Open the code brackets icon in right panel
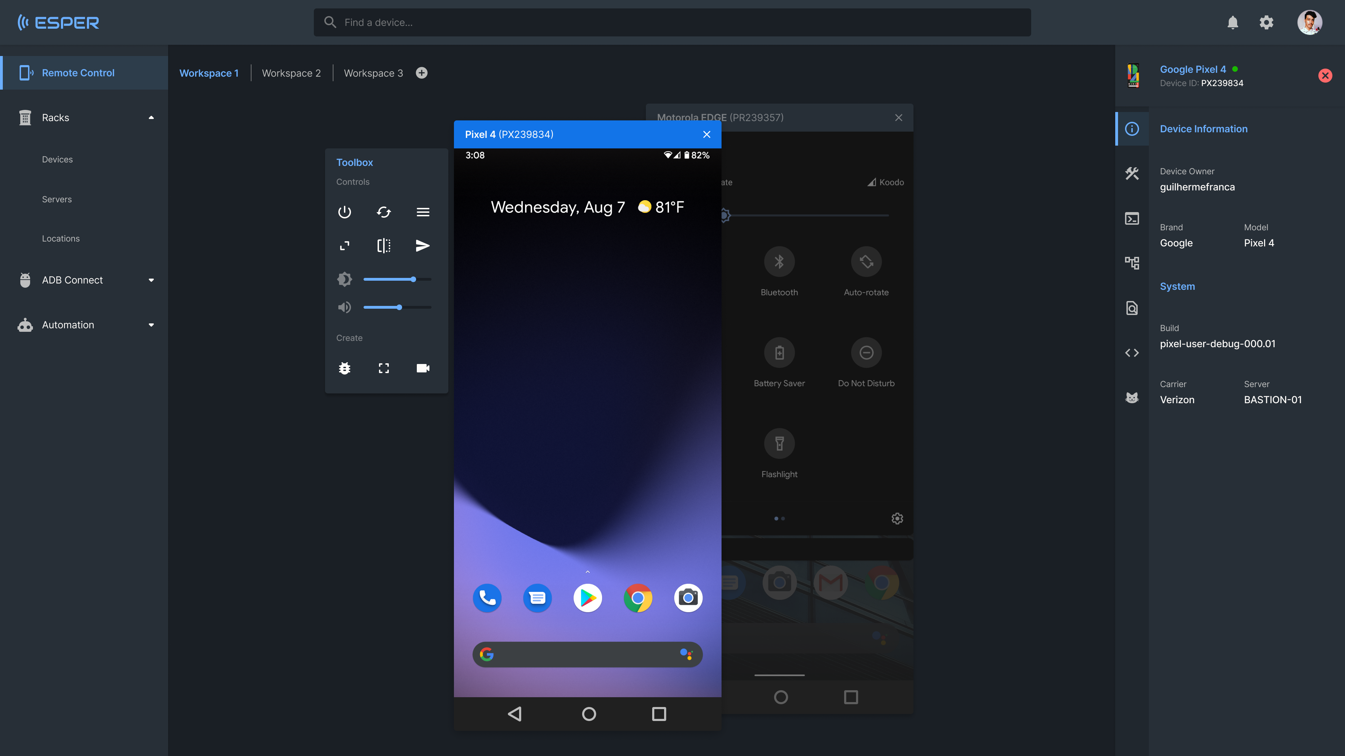The width and height of the screenshot is (1345, 756). 1132,353
